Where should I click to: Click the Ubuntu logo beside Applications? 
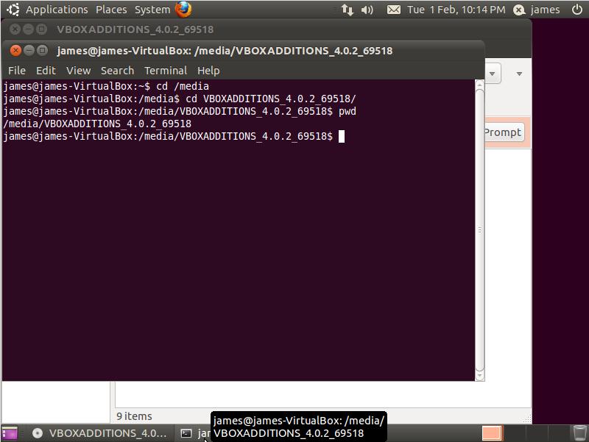point(12,10)
